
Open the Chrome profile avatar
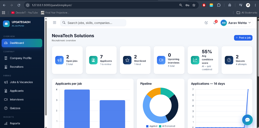[x=248, y=5]
